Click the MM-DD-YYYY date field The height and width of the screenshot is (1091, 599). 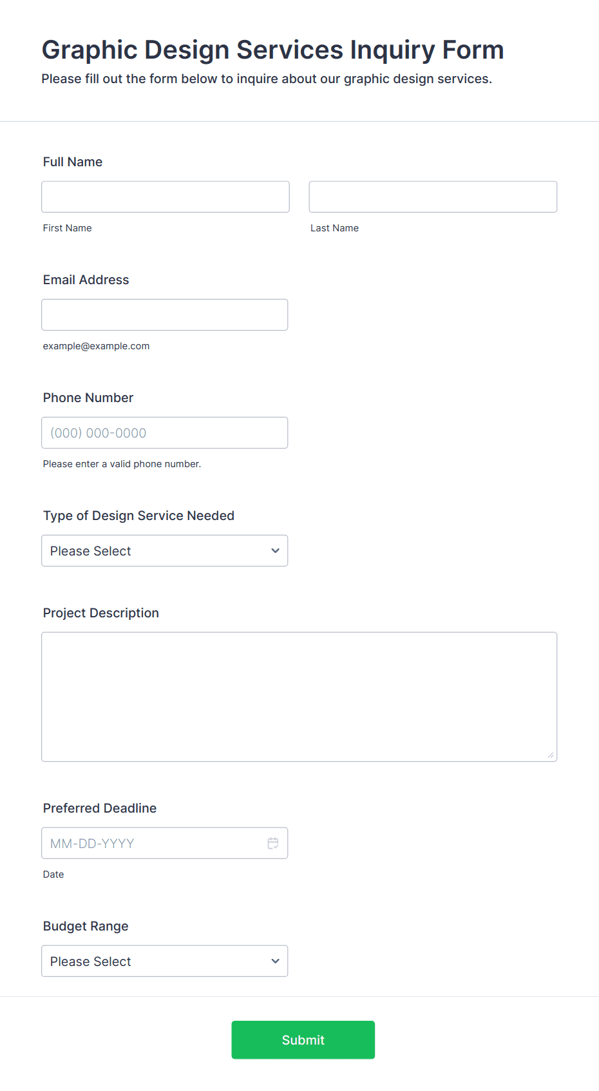click(x=165, y=843)
